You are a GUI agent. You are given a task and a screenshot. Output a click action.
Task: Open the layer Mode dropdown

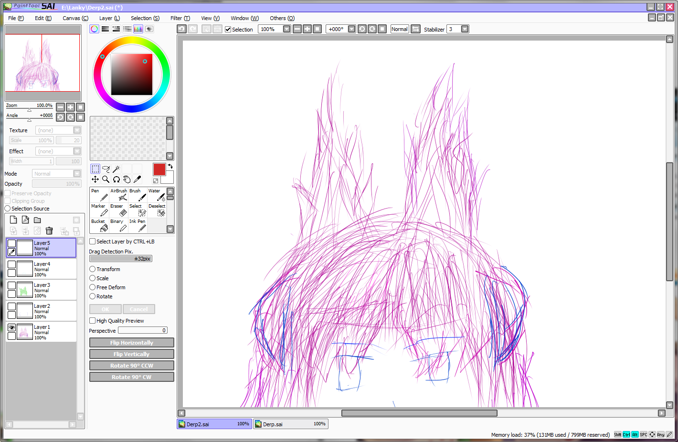point(77,174)
